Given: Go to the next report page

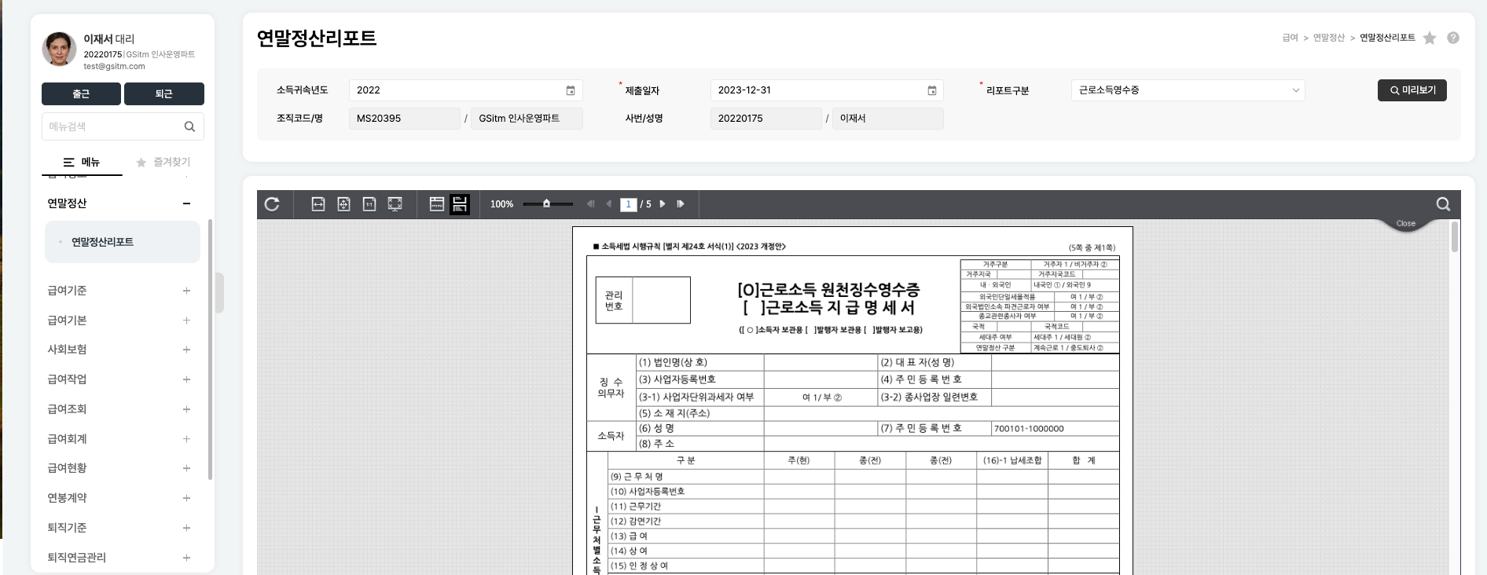Looking at the screenshot, I should pyautogui.click(x=663, y=204).
